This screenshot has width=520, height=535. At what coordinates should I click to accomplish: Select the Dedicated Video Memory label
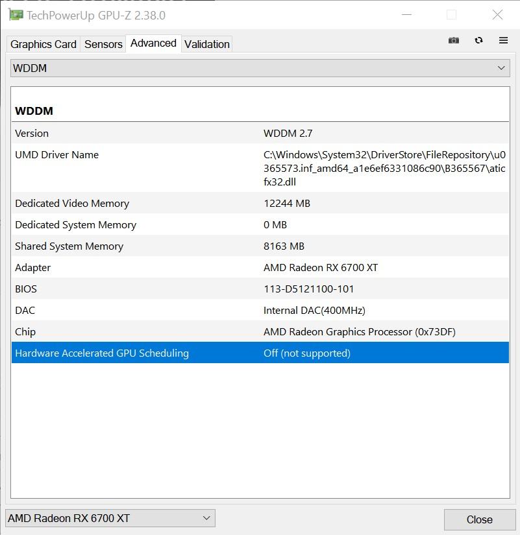[x=72, y=204]
